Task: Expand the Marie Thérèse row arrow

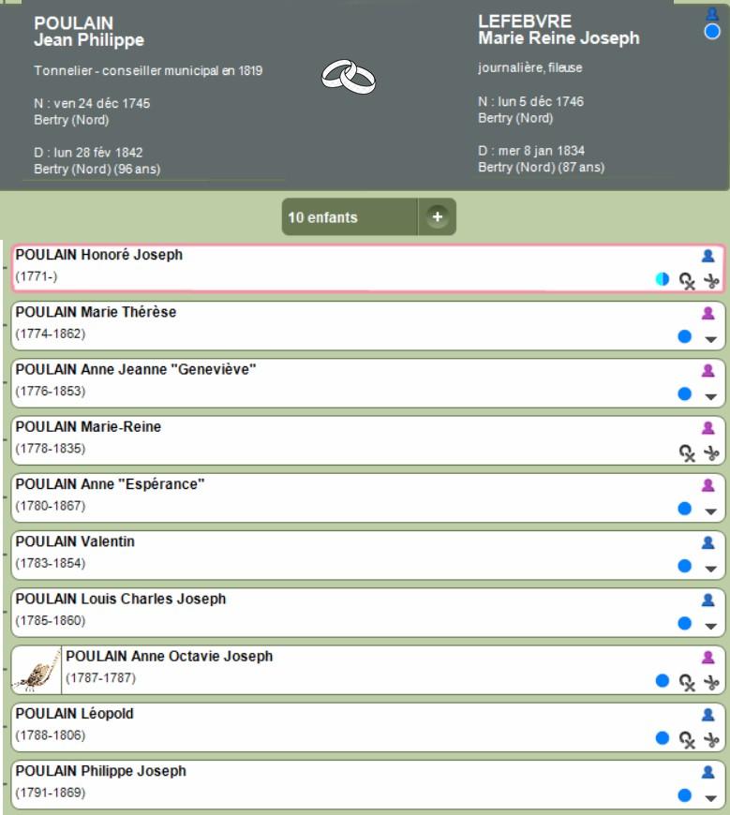Action: click(x=710, y=339)
